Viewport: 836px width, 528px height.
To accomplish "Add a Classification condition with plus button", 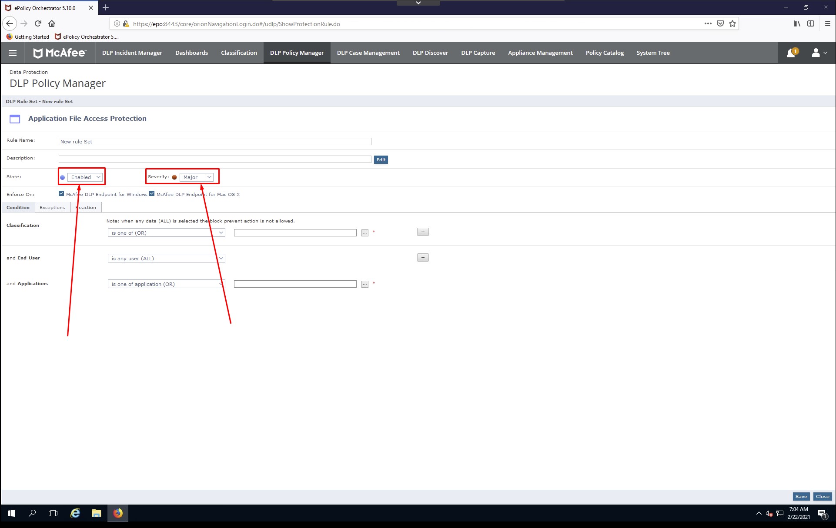I will point(423,232).
